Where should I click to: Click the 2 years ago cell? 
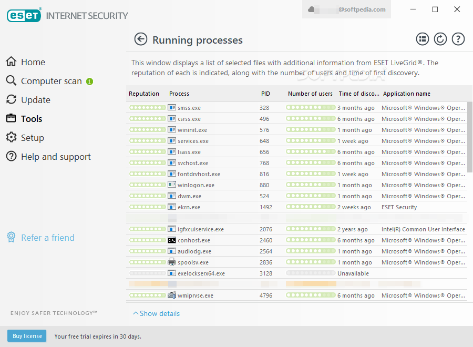click(352, 229)
